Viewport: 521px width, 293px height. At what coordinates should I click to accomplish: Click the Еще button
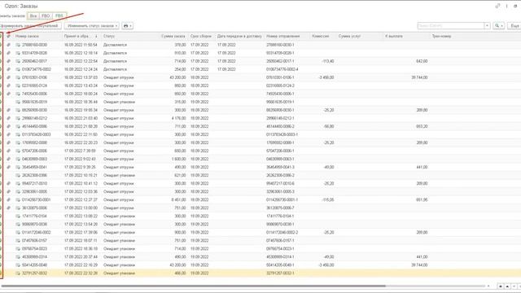point(514,25)
